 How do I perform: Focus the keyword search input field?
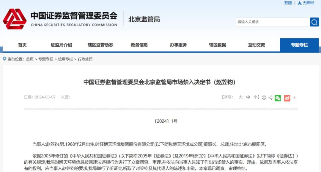[273, 22]
